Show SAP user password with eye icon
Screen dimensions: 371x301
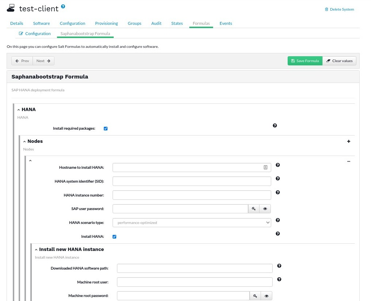(265, 209)
